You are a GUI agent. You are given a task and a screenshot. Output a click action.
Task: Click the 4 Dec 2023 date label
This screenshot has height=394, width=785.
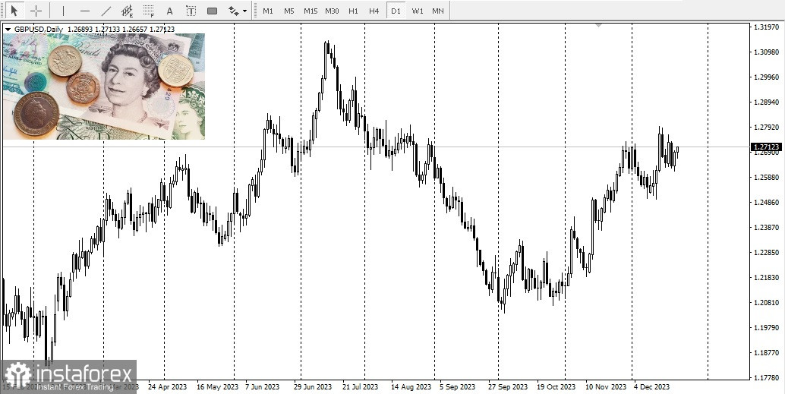pos(651,387)
